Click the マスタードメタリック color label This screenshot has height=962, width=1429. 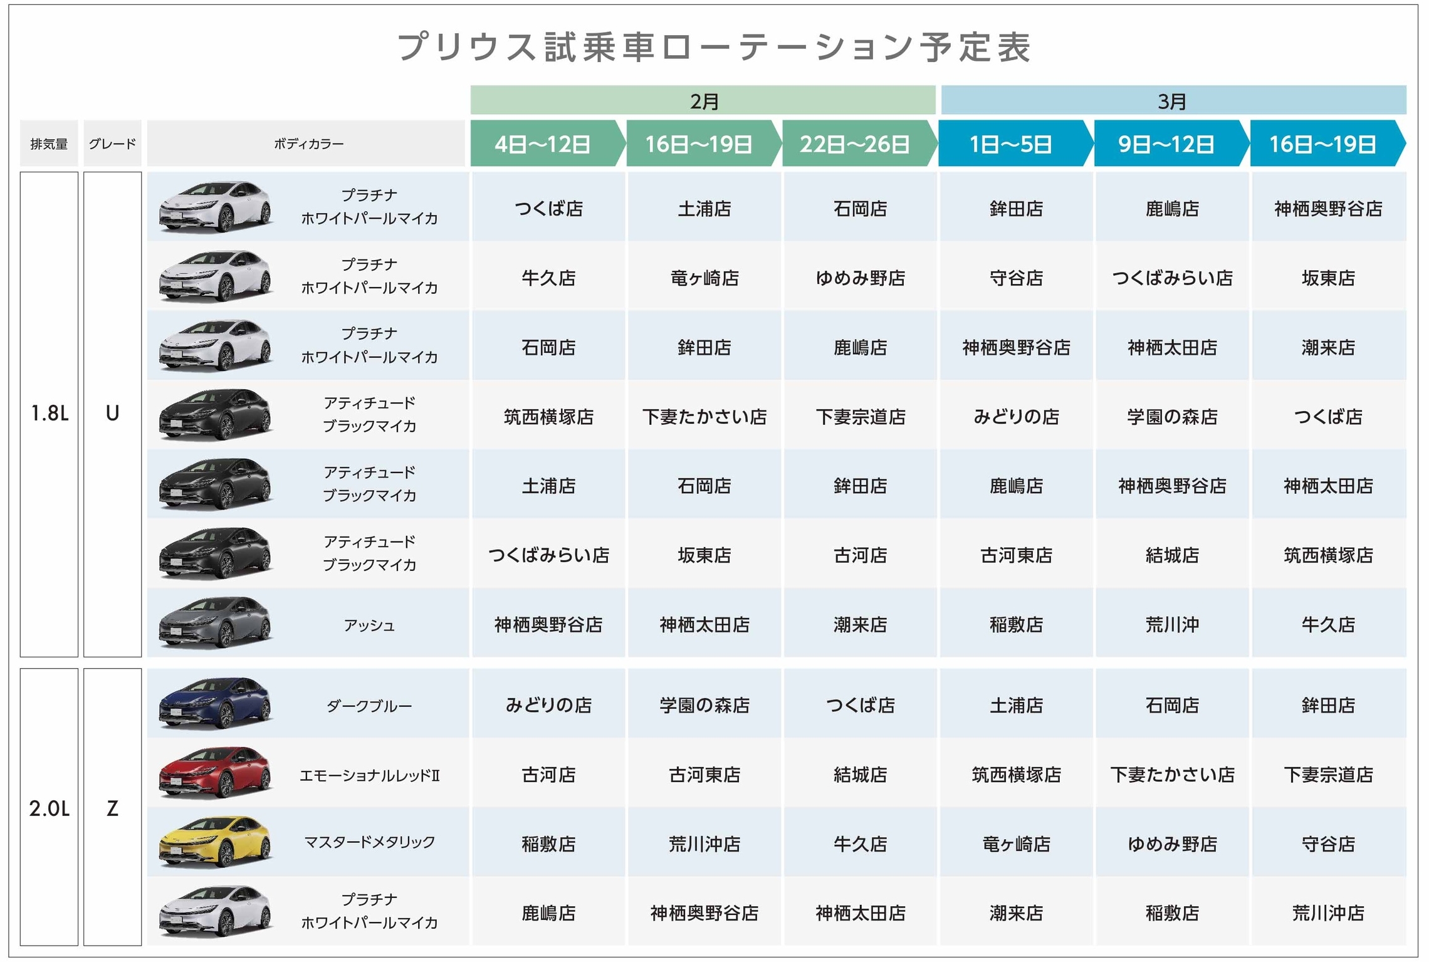click(369, 842)
